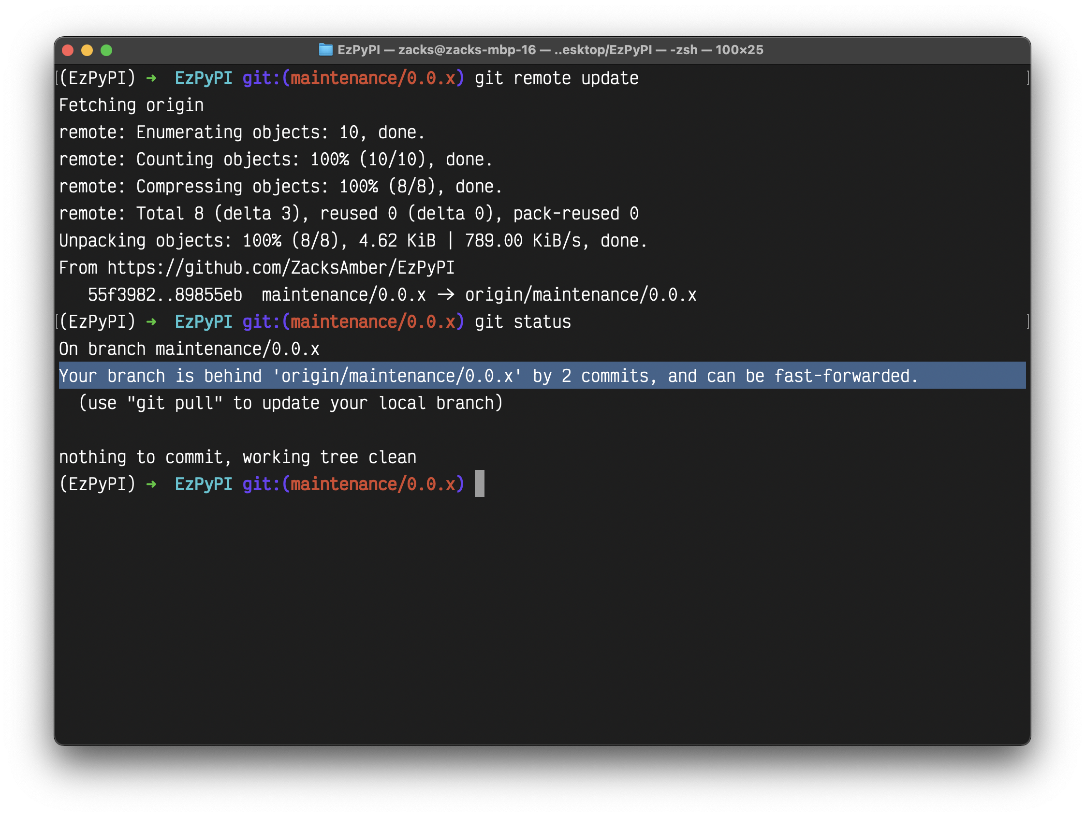Click the yellow minimize window button
The image size is (1085, 817).
tap(87, 50)
